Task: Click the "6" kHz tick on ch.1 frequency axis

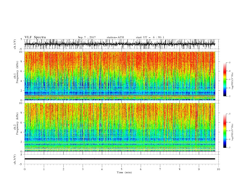Action: tap(22, 71)
